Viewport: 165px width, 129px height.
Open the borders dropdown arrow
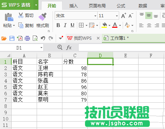pos(86,25)
